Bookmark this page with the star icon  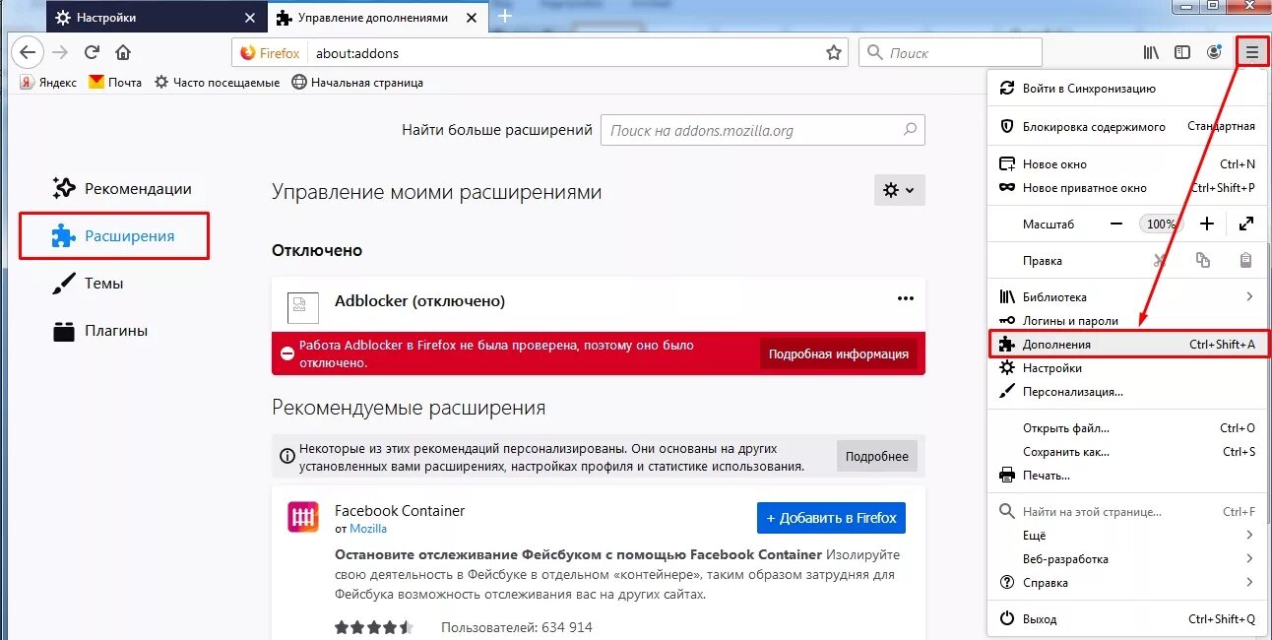coord(834,53)
